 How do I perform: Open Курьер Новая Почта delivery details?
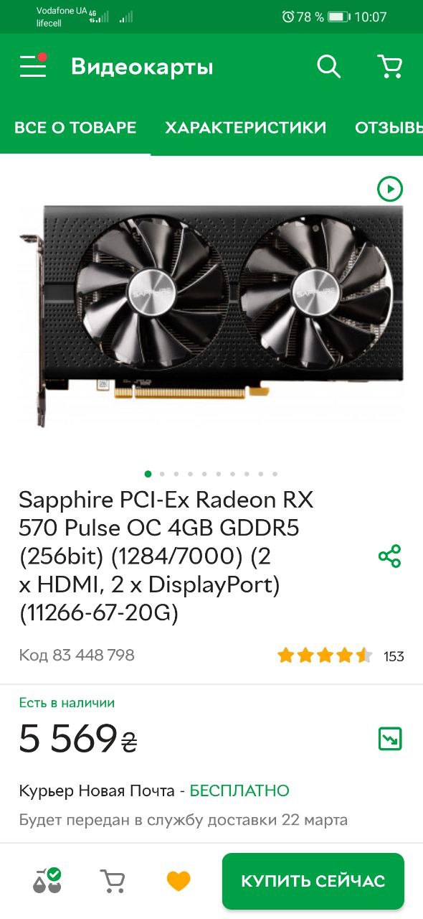(154, 791)
